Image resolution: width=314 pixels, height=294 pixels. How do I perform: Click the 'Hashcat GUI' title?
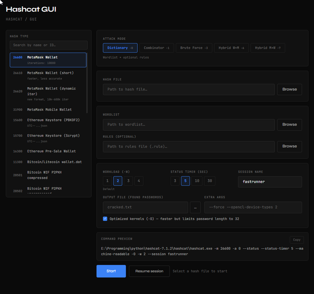(x=31, y=9)
